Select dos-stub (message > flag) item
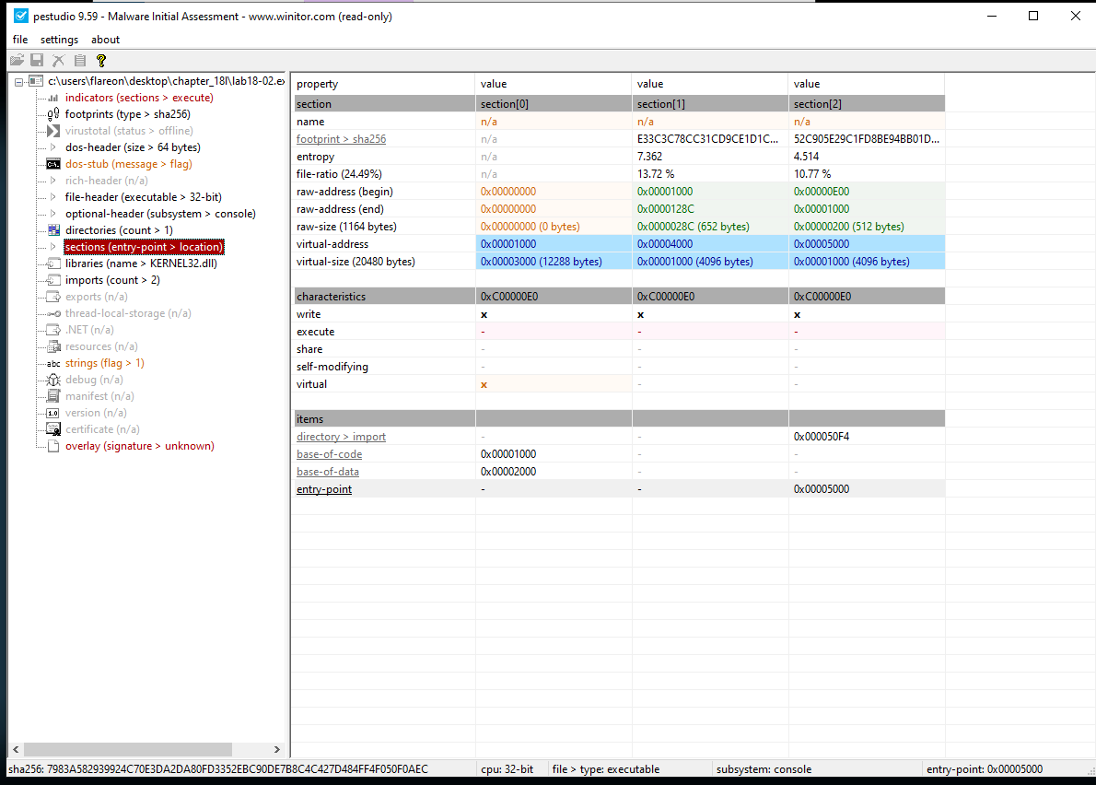Screen dimensions: 1096x785 (129, 164)
